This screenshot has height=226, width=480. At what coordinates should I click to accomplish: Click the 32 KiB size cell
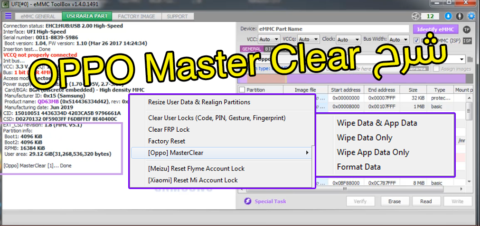(413, 98)
